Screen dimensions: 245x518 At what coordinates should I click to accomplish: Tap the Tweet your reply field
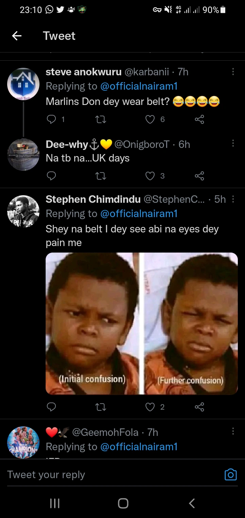pyautogui.click(x=102, y=474)
